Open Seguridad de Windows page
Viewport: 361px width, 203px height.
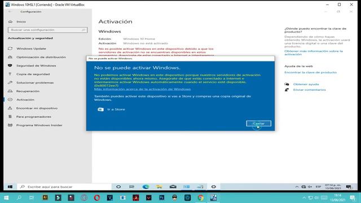click(x=36, y=65)
